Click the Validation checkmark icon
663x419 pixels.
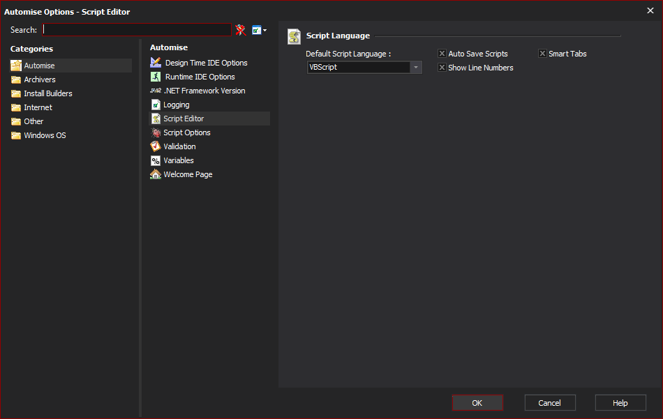(x=156, y=146)
